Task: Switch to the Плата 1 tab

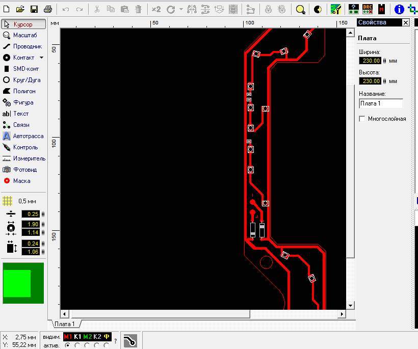Action: [x=65, y=324]
